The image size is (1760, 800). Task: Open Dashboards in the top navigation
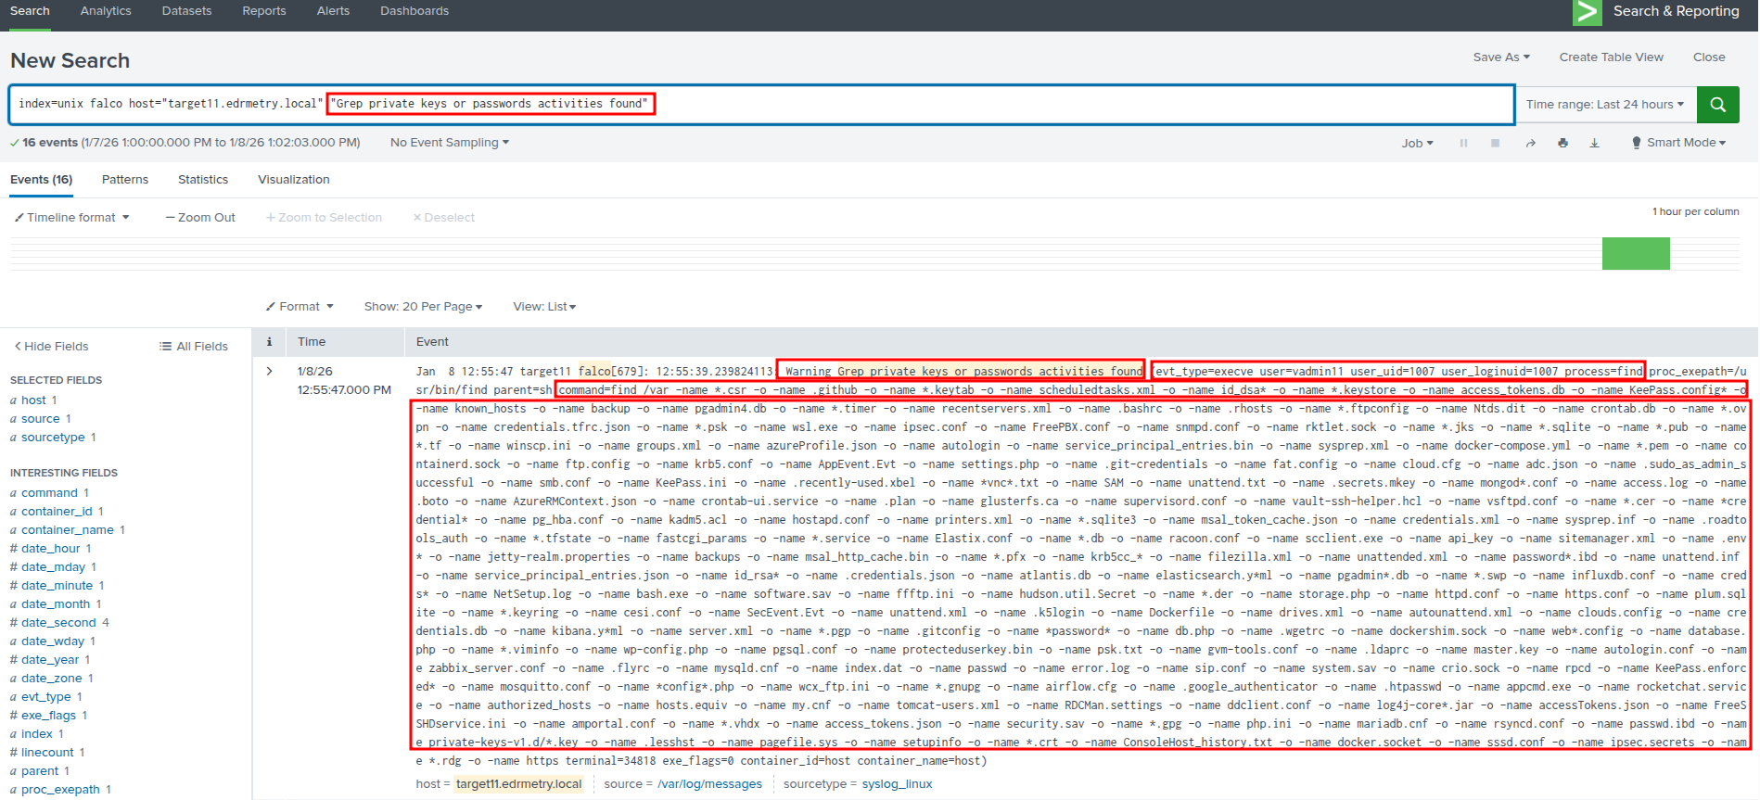pos(414,11)
